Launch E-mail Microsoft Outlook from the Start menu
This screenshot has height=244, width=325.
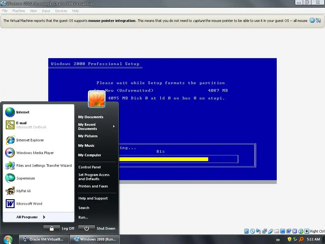click(39, 125)
